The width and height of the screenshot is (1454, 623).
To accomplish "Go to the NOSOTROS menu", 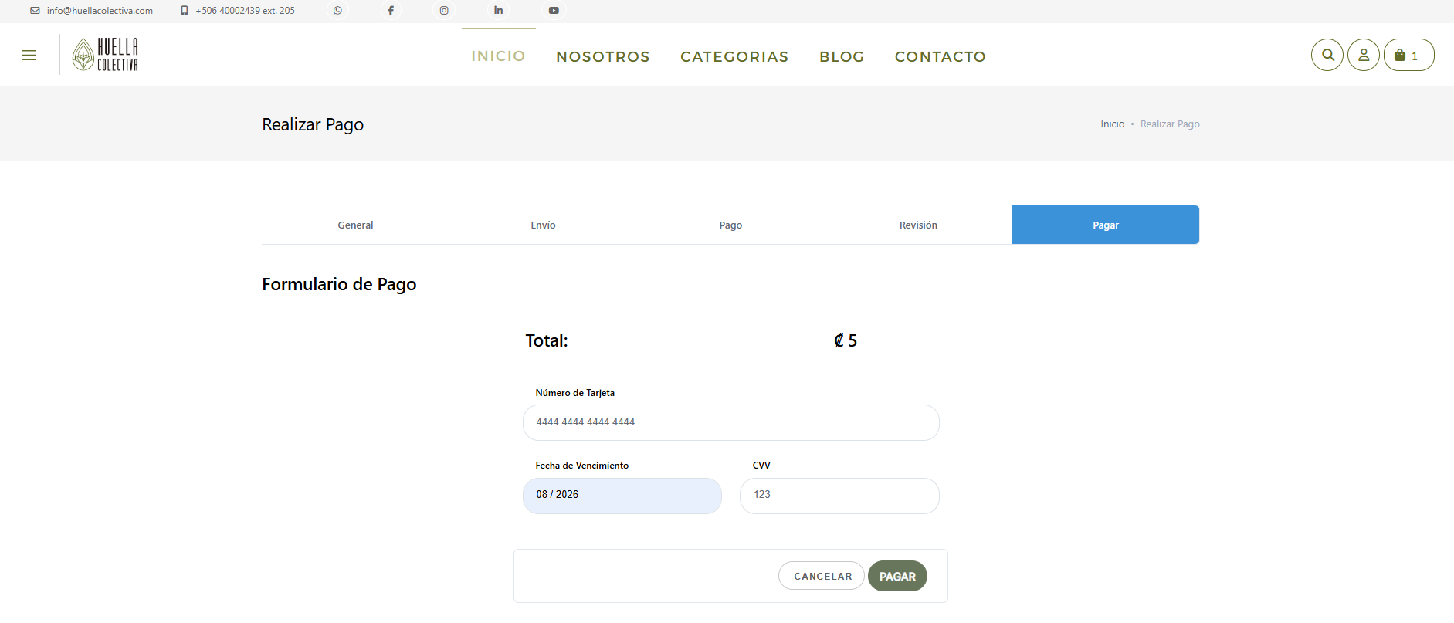I will click(x=603, y=56).
